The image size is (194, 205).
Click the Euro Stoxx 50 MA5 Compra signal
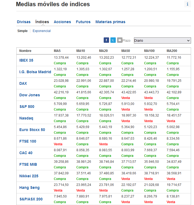click(60, 133)
